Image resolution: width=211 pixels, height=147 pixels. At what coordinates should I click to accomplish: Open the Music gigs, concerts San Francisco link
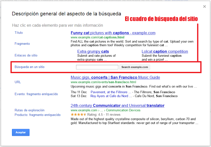115,77
